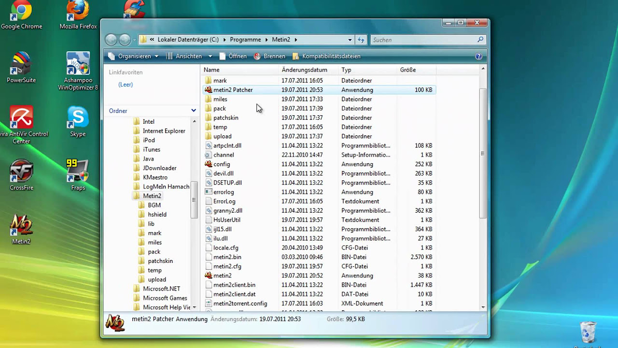Select the upload folder in file list
The height and width of the screenshot is (348, 618).
223,136
